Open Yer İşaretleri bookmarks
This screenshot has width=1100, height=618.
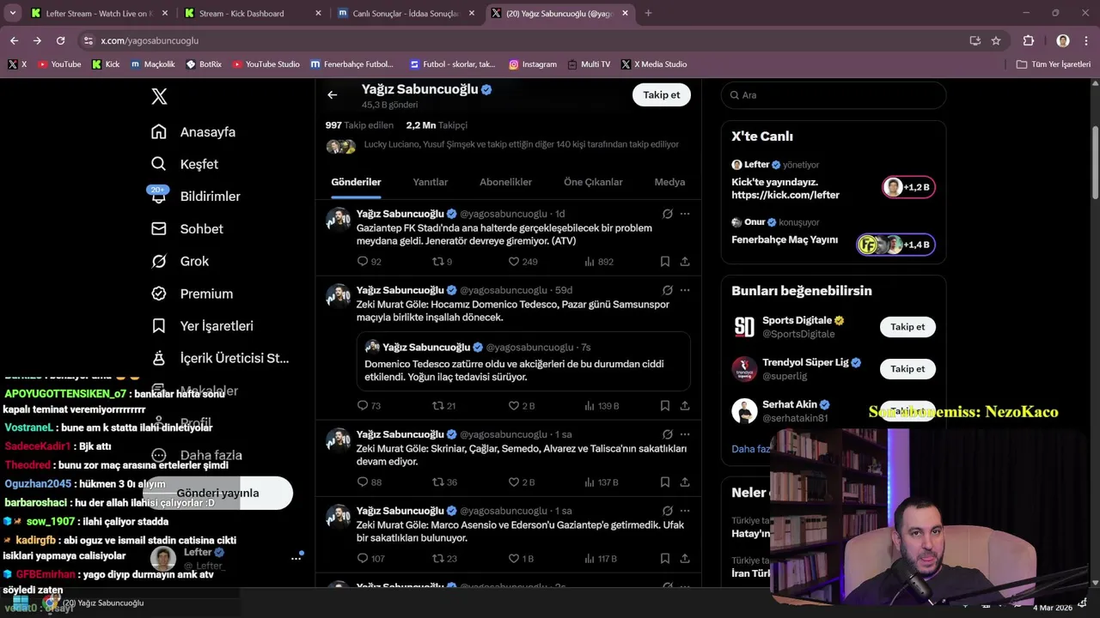click(202, 326)
